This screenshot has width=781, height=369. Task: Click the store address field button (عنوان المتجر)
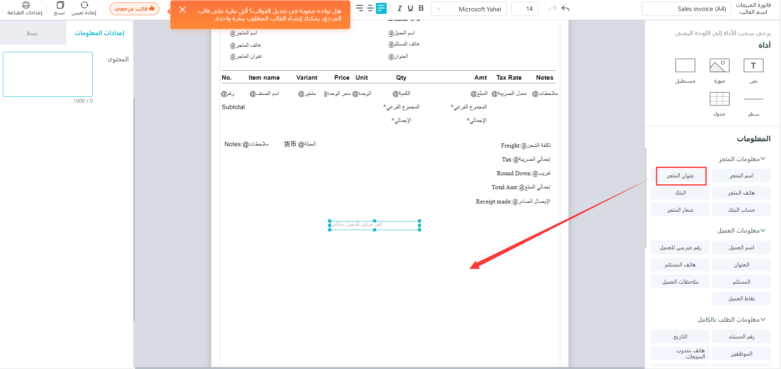coord(680,176)
